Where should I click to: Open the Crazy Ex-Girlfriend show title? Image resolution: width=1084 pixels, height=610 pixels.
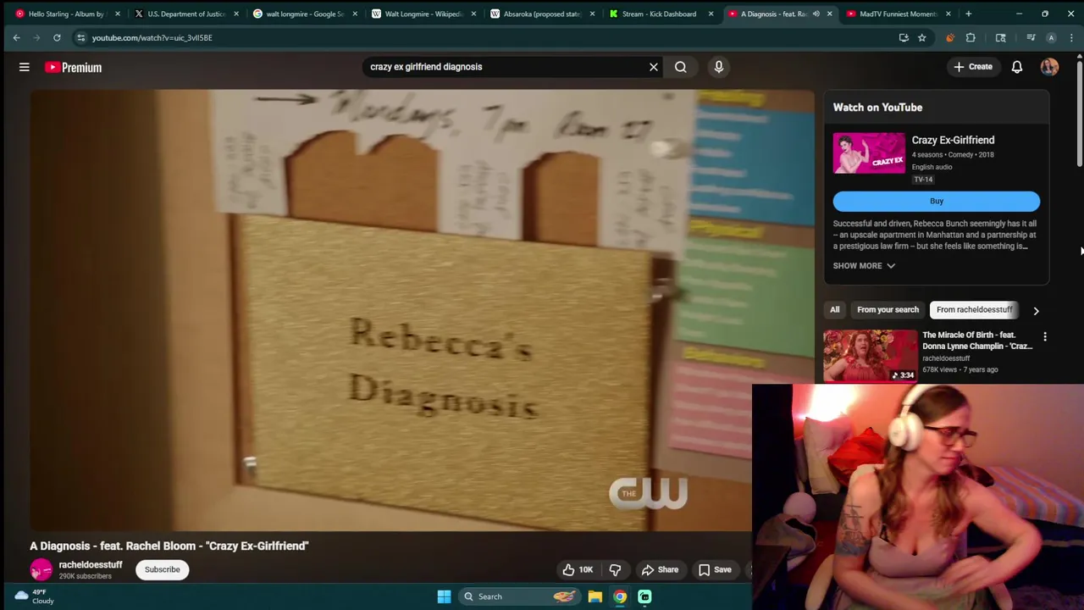pos(953,140)
